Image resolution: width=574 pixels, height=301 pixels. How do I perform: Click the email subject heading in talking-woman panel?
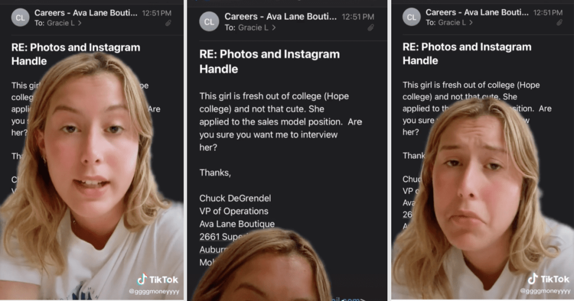pos(76,54)
